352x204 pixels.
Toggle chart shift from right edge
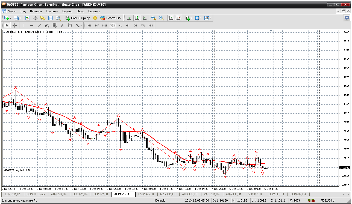click(x=178, y=18)
